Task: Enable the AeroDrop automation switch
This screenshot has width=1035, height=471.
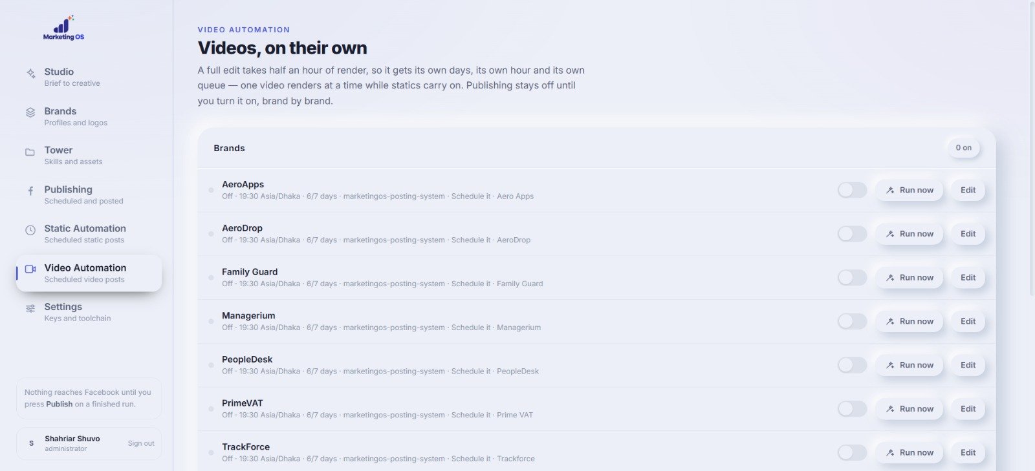Action: tap(852, 234)
